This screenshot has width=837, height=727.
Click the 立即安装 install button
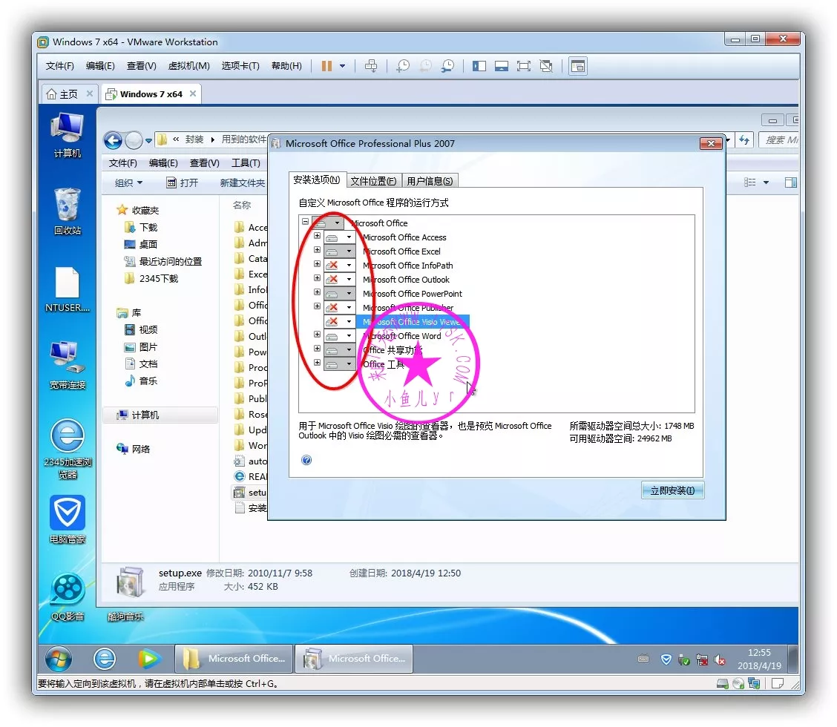click(x=672, y=490)
